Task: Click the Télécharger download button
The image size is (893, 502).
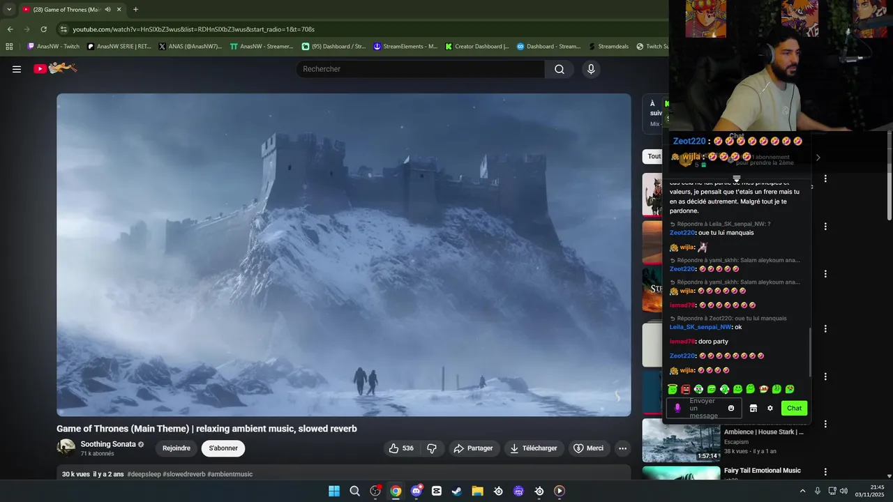Action: (x=533, y=448)
